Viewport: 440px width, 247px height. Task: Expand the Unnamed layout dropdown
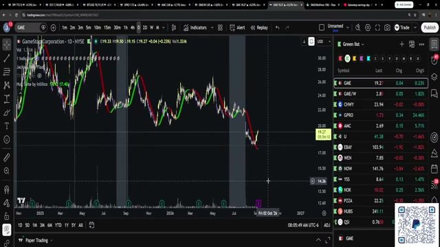pyautogui.click(x=348, y=27)
